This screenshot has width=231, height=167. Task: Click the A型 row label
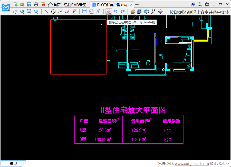click(x=83, y=130)
